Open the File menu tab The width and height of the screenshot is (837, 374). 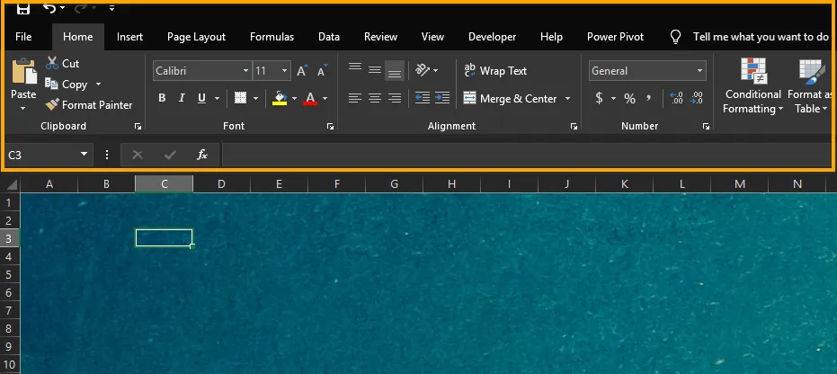click(x=23, y=37)
